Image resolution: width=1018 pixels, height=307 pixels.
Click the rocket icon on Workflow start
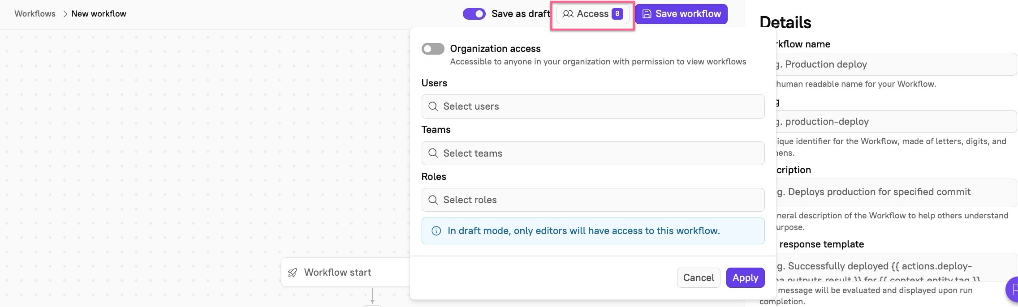coord(293,273)
